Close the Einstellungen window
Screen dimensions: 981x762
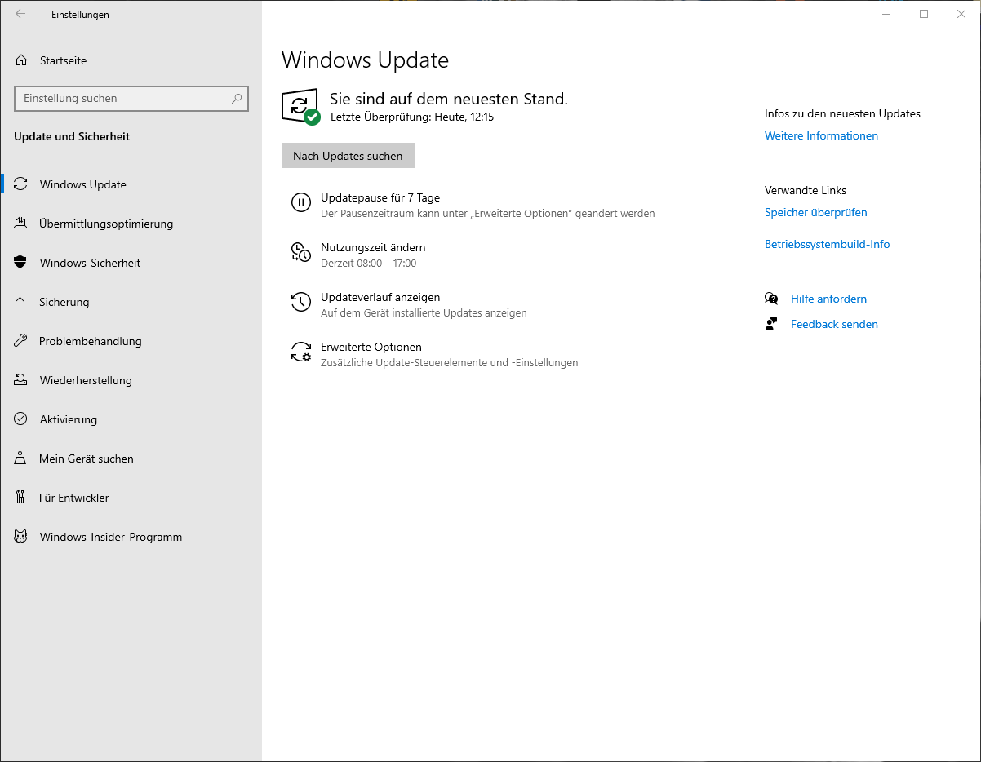(961, 14)
